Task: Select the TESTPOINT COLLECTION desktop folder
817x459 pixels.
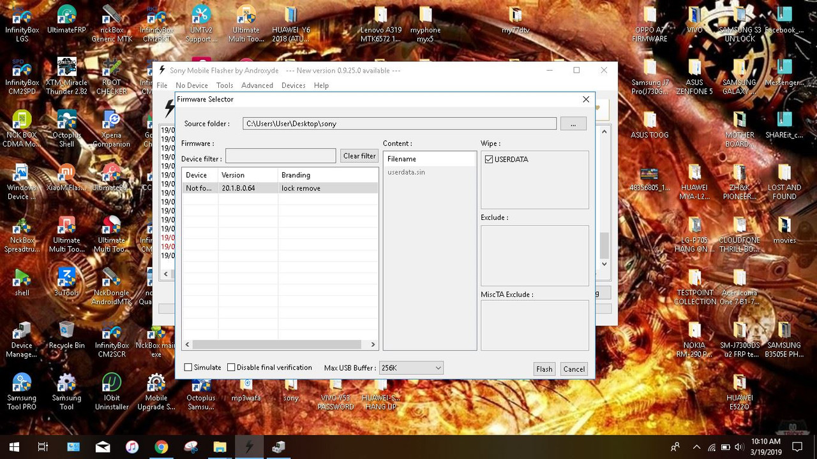Action: [694, 286]
